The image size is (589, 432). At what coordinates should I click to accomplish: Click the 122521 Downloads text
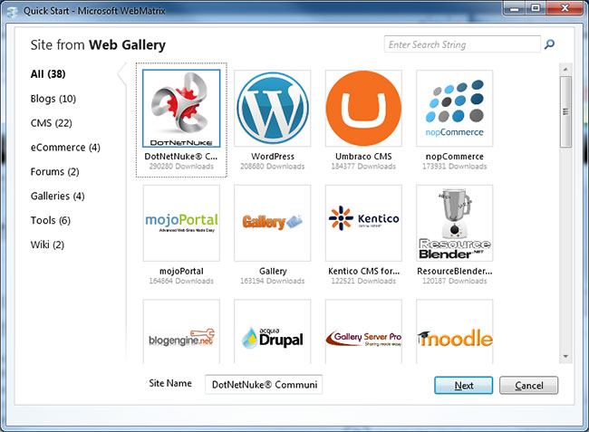[x=363, y=281]
